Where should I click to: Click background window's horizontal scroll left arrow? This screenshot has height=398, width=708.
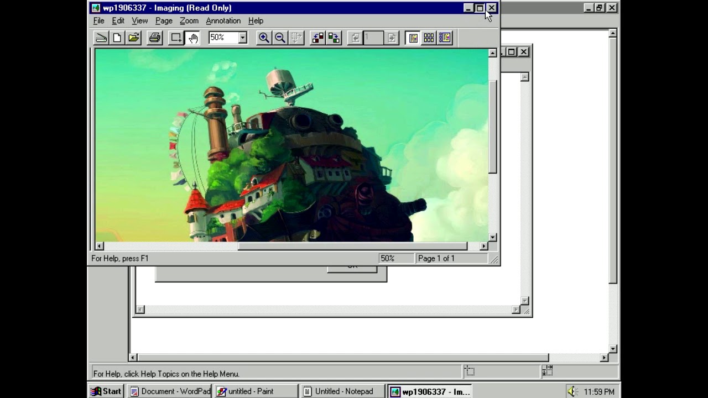(133, 358)
